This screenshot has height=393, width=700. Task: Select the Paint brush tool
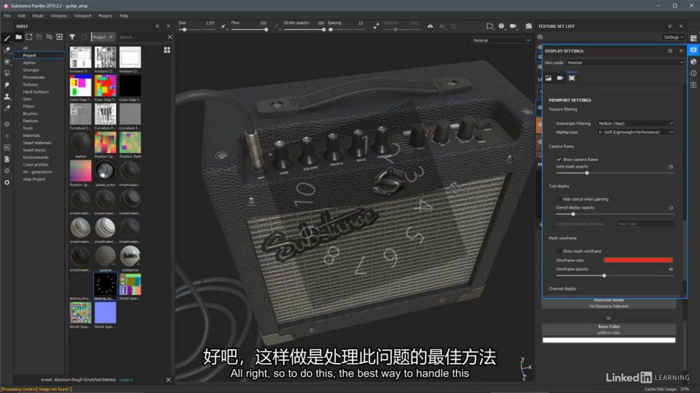(7, 38)
